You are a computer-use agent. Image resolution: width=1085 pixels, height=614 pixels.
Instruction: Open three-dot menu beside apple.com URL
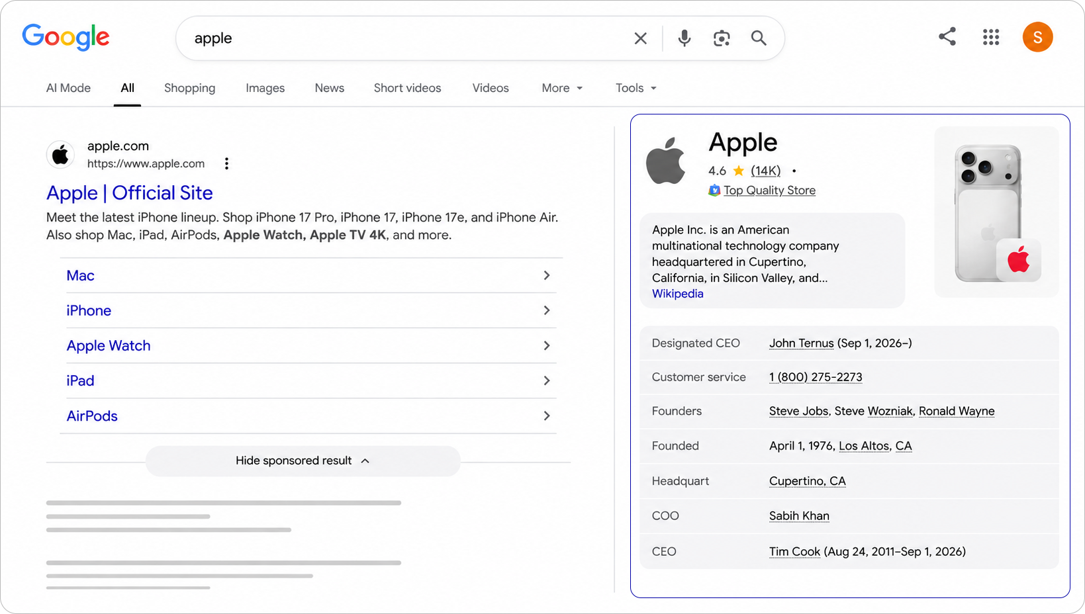(226, 163)
